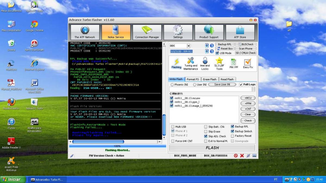Click the BUSCheck button

246,44
